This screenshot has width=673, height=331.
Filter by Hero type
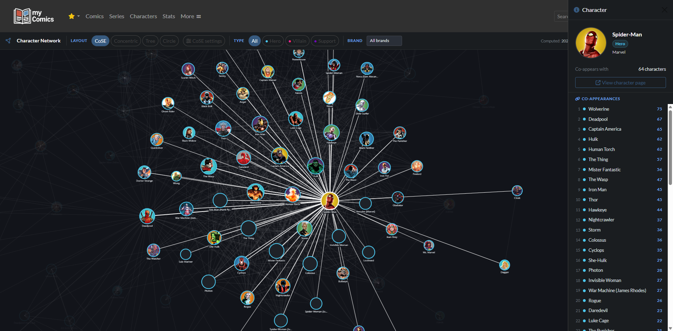[273, 41]
